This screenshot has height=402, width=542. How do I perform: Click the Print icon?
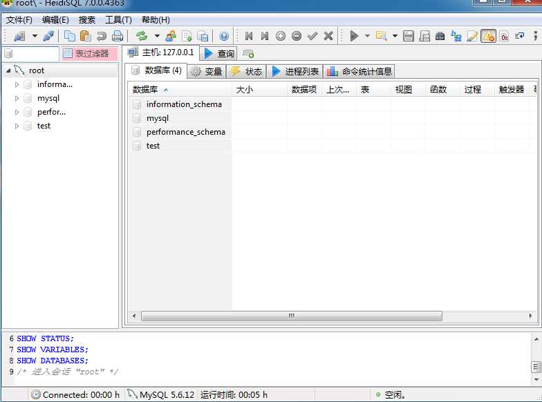click(118, 36)
